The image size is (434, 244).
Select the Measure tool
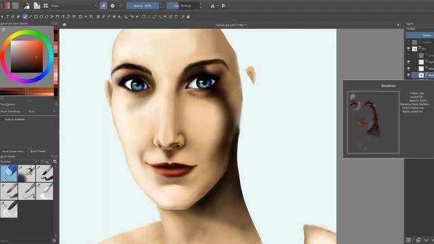132,16
